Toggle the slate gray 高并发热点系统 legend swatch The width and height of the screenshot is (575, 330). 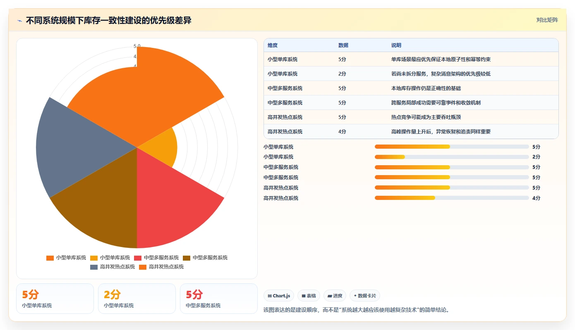click(94, 267)
